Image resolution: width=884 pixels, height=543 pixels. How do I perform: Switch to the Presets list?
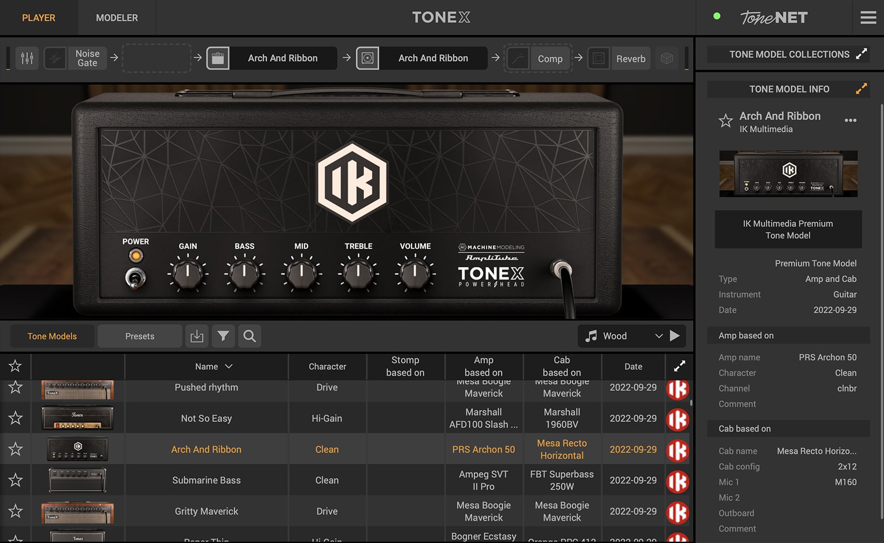pyautogui.click(x=139, y=336)
